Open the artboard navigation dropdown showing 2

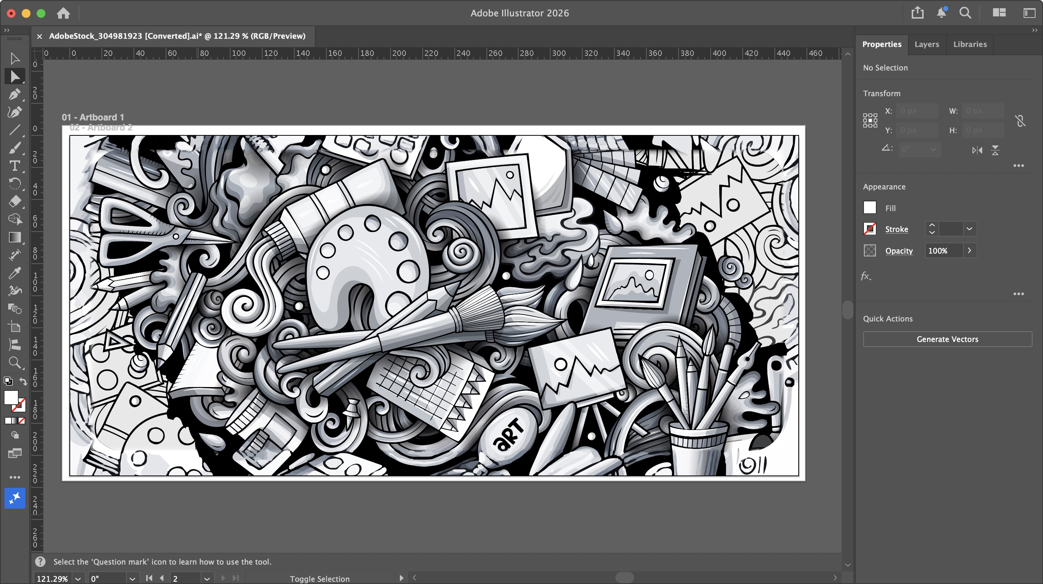coord(207,578)
